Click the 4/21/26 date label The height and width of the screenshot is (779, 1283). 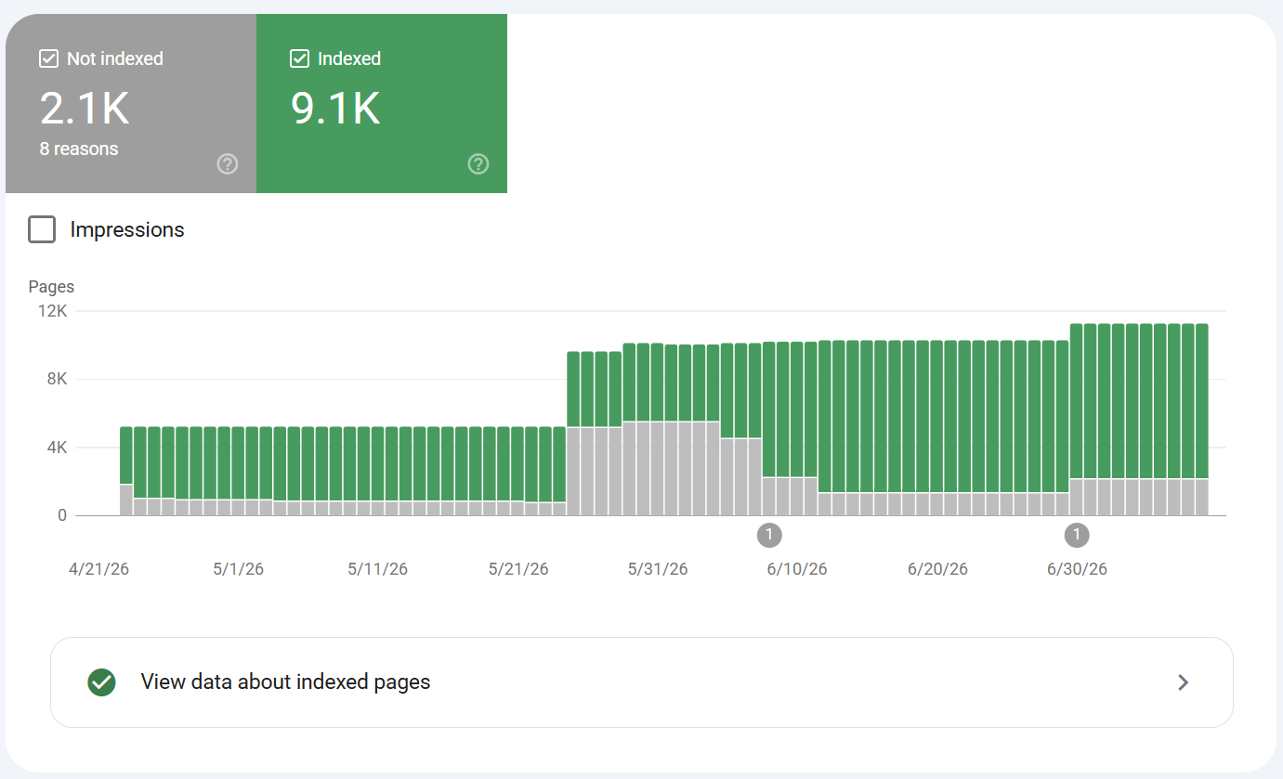98,569
